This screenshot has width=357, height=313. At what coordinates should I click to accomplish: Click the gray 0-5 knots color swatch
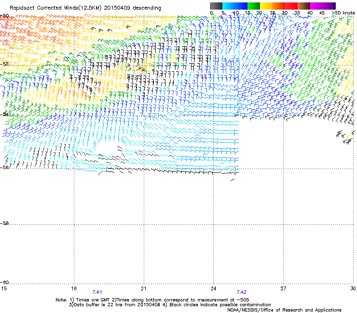[x=216, y=6]
